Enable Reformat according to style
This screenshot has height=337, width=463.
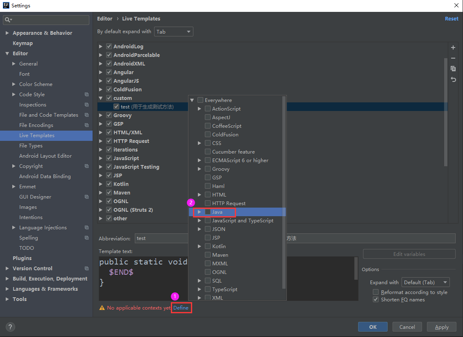(376, 292)
